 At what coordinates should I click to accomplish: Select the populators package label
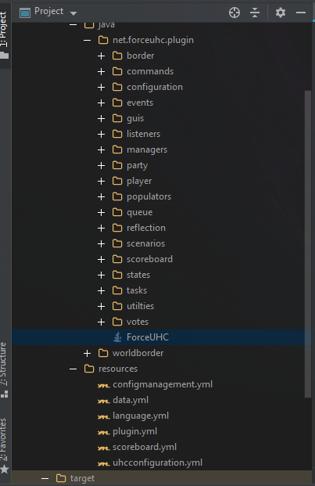click(x=149, y=196)
